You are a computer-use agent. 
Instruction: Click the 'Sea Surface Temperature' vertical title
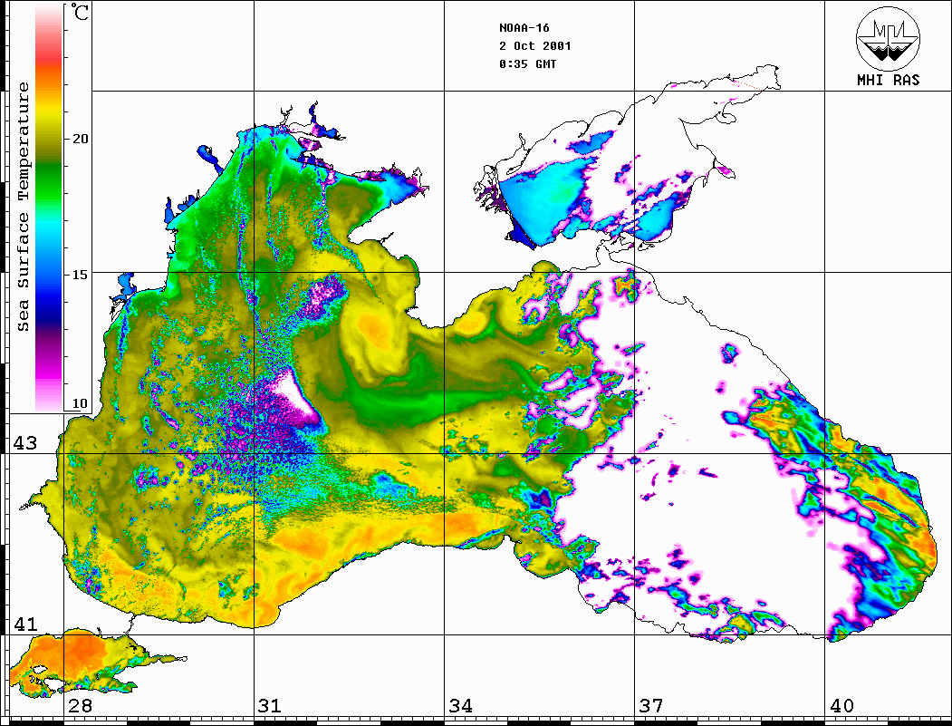pos(23,207)
